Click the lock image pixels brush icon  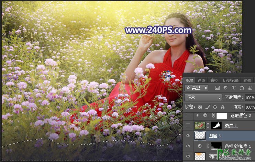(208, 107)
